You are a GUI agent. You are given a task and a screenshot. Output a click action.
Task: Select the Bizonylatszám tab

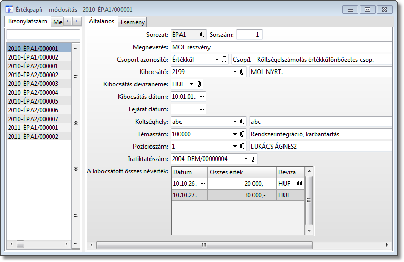click(x=27, y=21)
